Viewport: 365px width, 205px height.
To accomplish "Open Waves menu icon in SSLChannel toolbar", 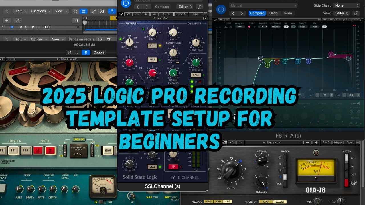I will (205, 14).
